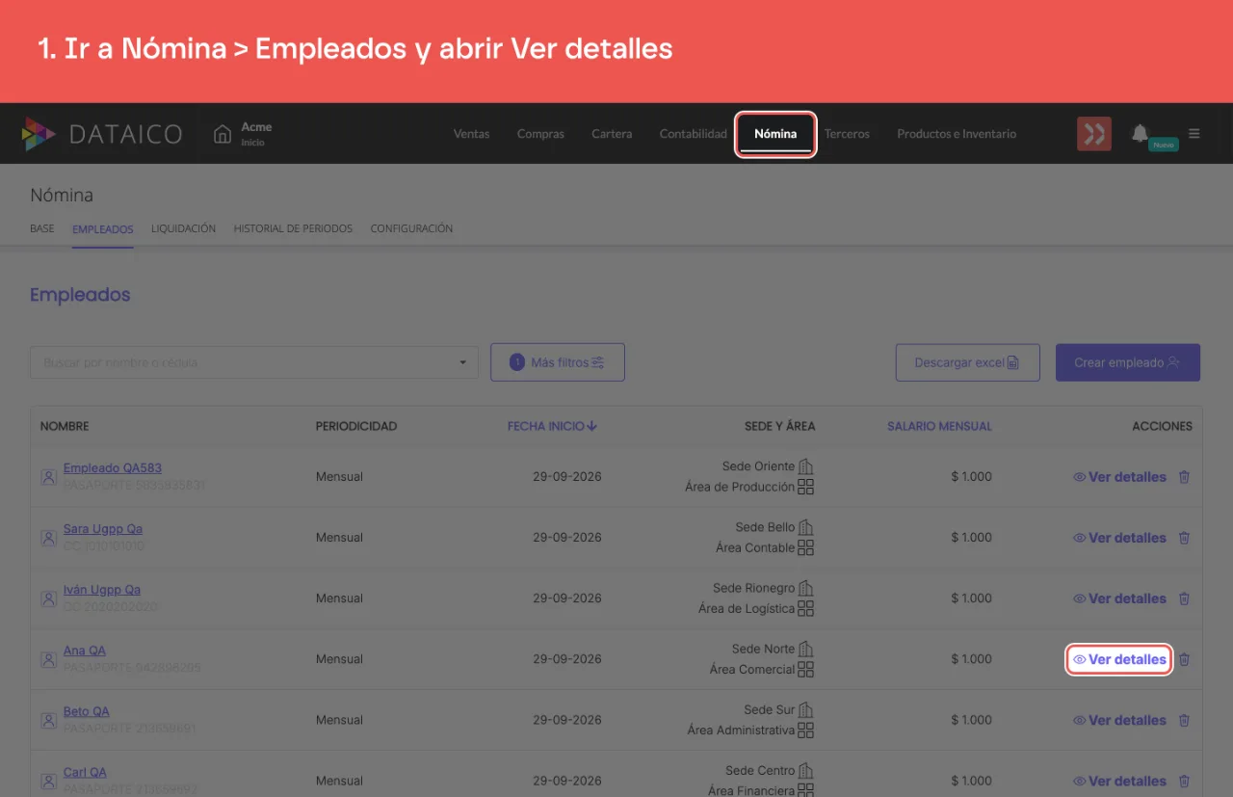Click the red double-arrow icon in header
Image resolution: width=1233 pixels, height=797 pixels.
point(1094,134)
